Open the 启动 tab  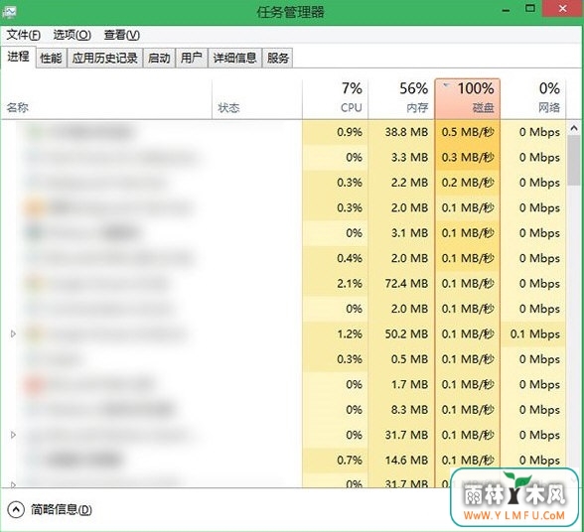click(159, 58)
